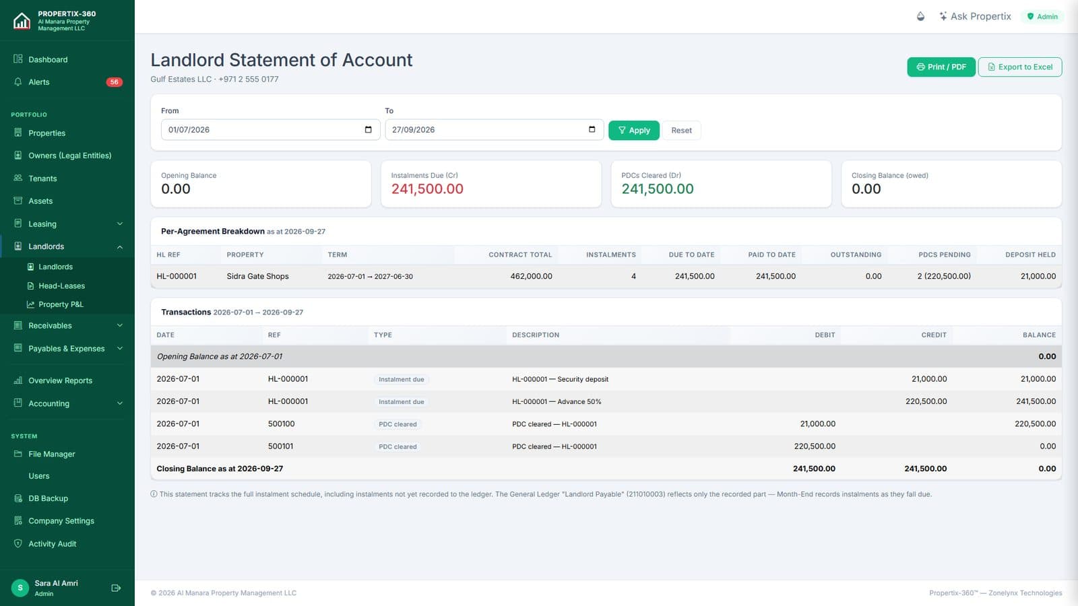Viewport: 1078px width, 606px height.
Task: Open the From date calendar picker icon
Action: coord(368,129)
